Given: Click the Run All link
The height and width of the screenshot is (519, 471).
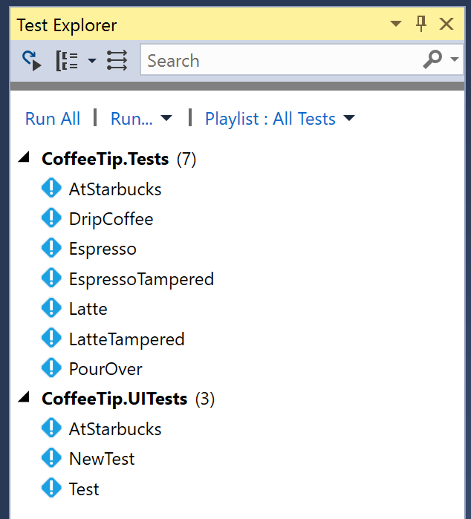Looking at the screenshot, I should (x=53, y=119).
